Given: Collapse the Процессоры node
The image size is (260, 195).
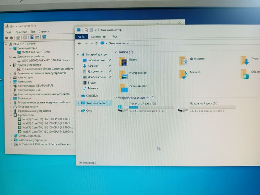Looking at the screenshot, I should [x=11, y=115].
